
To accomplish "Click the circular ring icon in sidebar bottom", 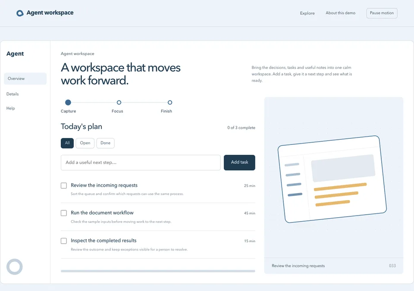I will coord(15,267).
